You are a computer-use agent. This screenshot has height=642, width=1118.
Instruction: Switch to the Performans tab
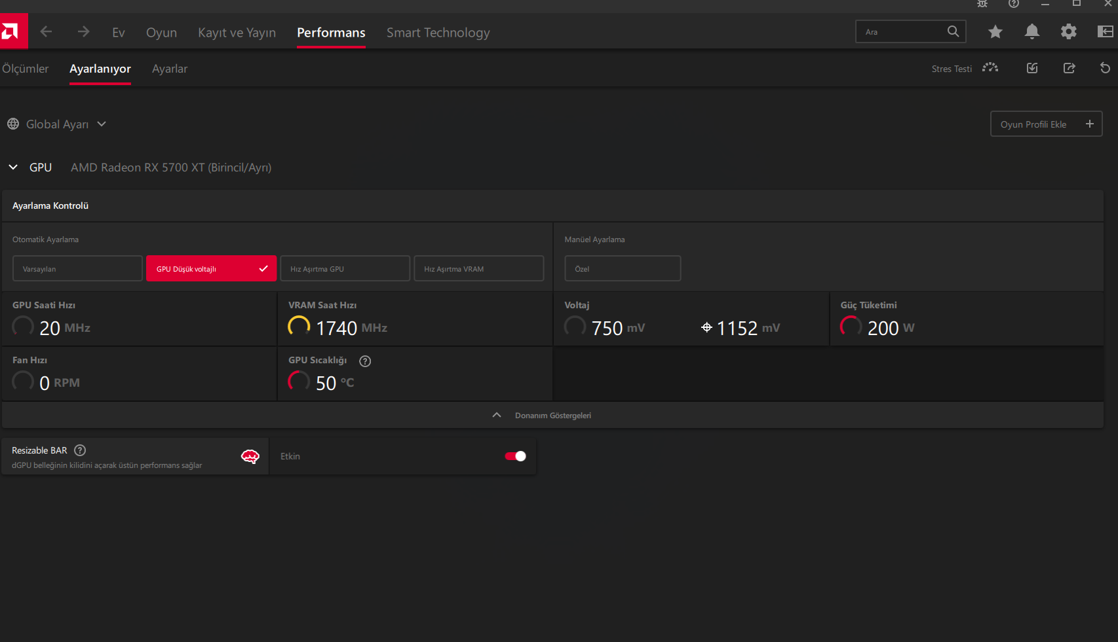click(331, 33)
